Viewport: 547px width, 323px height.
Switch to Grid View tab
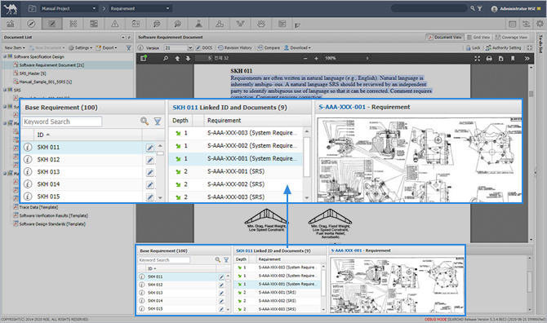point(478,38)
